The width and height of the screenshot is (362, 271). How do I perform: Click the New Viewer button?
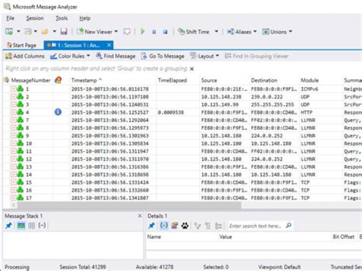pyautogui.click(x=97, y=31)
